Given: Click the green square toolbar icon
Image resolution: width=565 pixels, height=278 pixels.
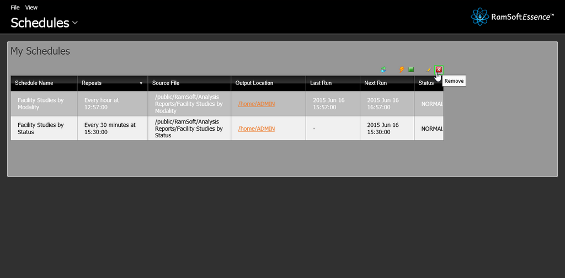Looking at the screenshot, I should tap(411, 69).
